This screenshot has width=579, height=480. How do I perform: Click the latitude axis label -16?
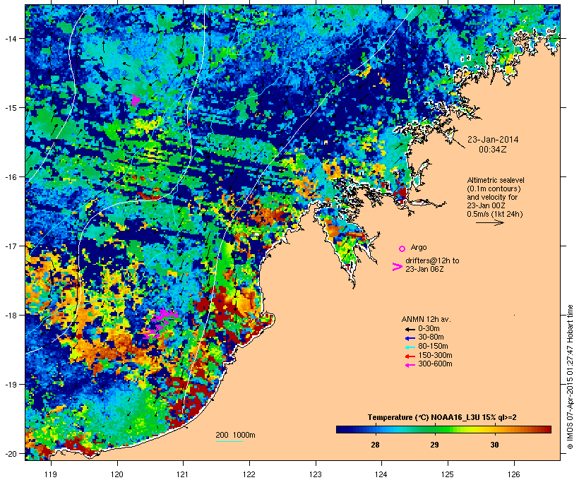10,177
